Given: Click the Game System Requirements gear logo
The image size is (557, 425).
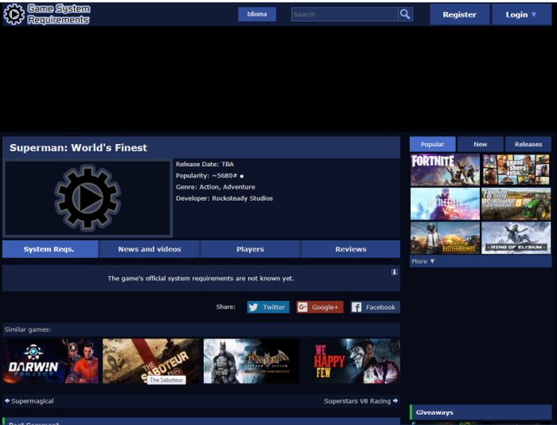Looking at the screenshot, I should (x=14, y=14).
